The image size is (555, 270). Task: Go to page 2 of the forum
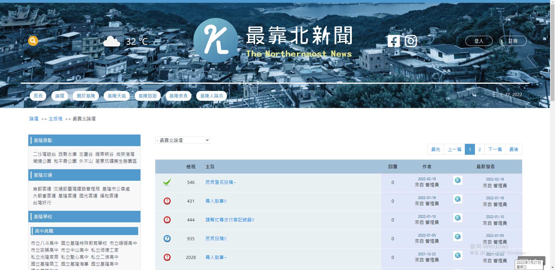[x=480, y=149]
